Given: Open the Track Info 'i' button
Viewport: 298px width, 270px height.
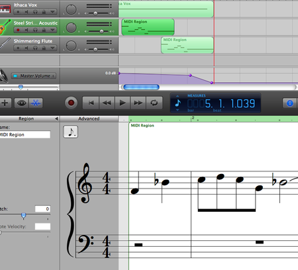Looking at the screenshot, I should click(x=290, y=103).
